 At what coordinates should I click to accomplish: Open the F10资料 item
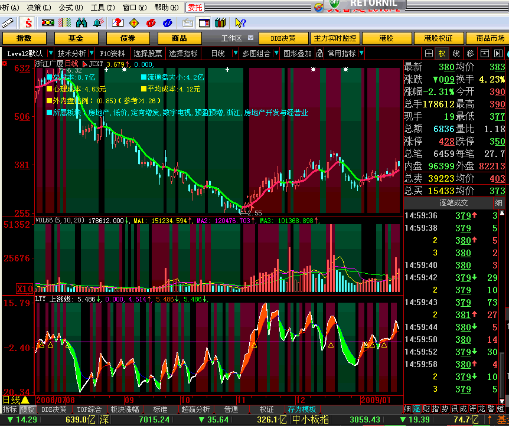(112, 53)
